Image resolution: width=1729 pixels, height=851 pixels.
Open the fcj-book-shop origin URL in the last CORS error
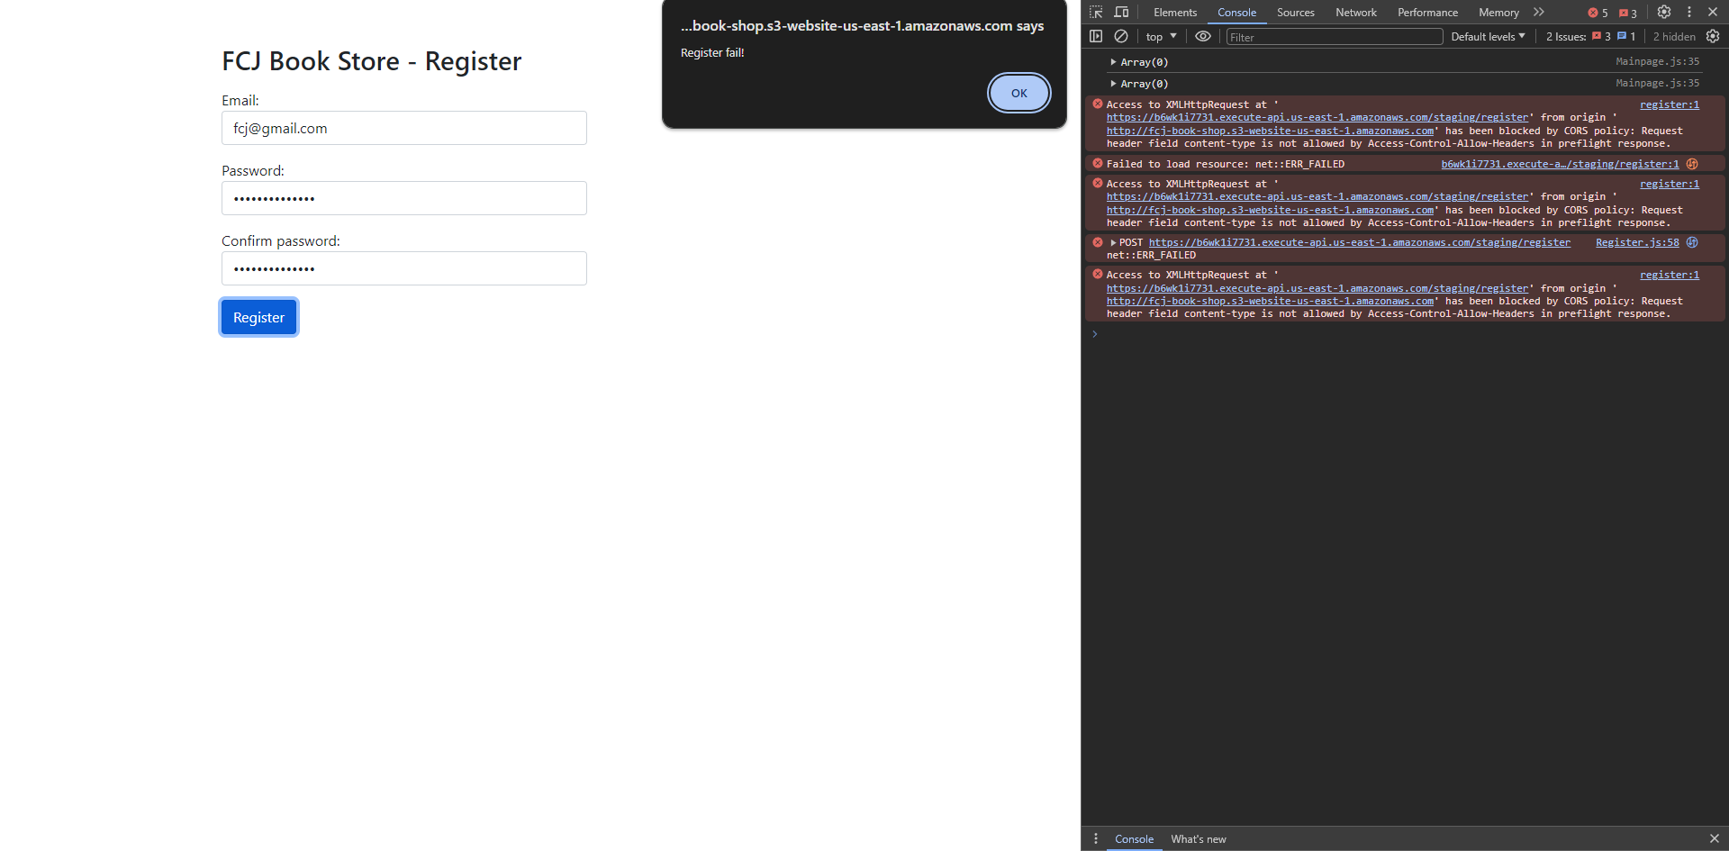coord(1271,301)
